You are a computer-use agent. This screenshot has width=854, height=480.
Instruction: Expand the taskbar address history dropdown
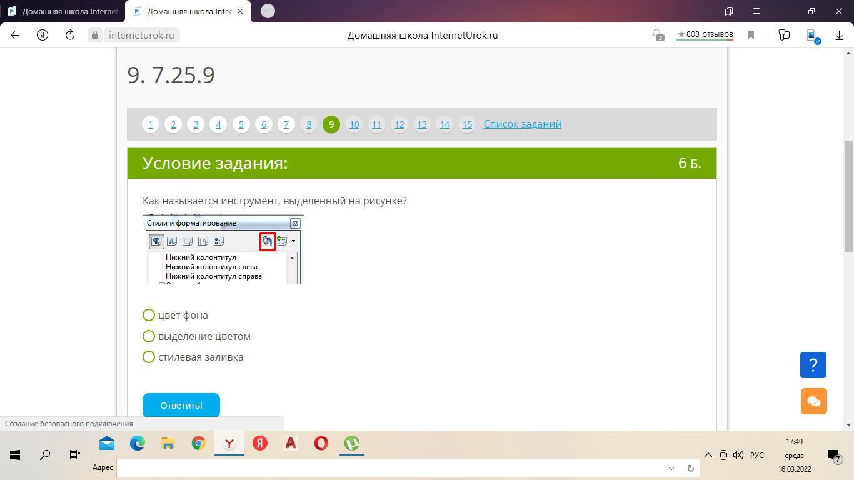(671, 468)
